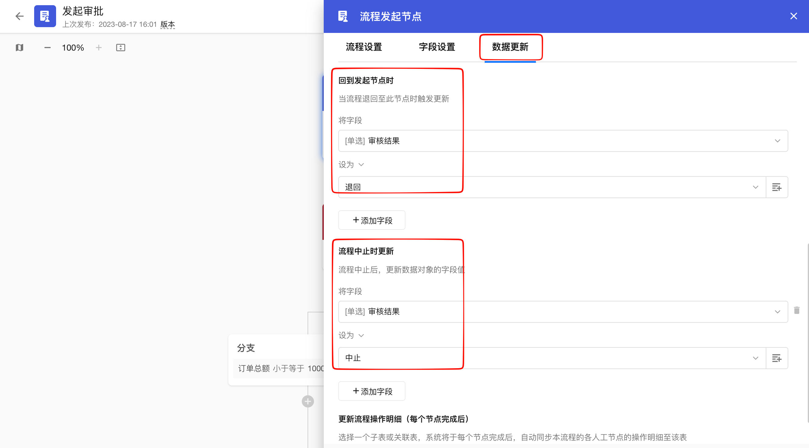The height and width of the screenshot is (448, 809).
Task: Open the 版本 link
Action: tap(167, 24)
